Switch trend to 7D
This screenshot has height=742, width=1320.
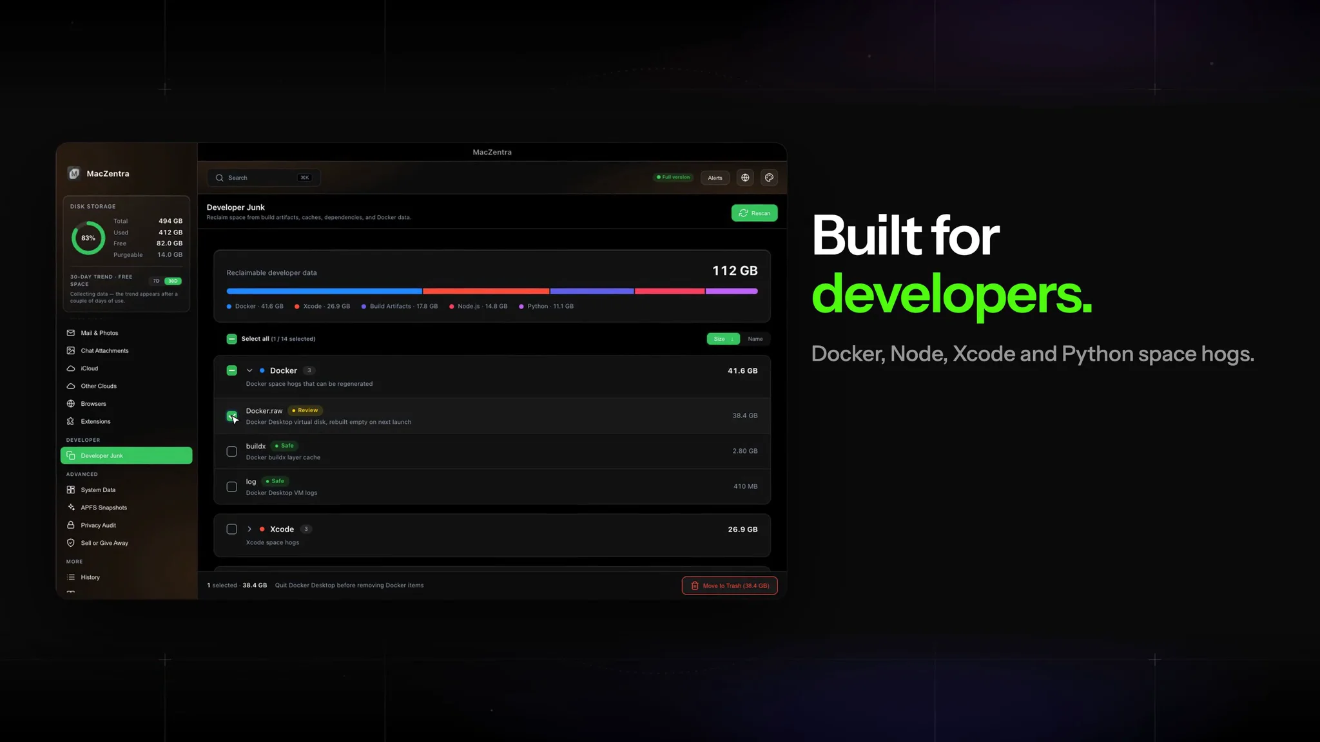156,281
